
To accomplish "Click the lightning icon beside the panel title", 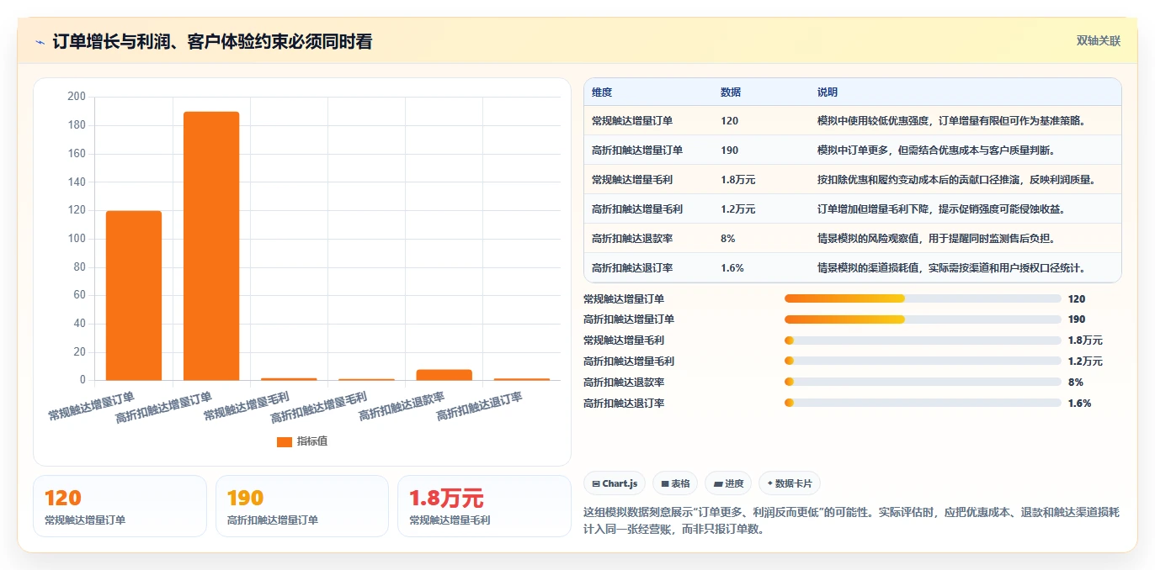I will pos(40,42).
